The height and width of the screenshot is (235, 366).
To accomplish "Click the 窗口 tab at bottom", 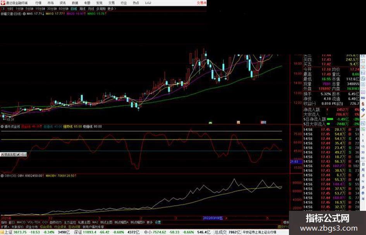I will point(12,222).
